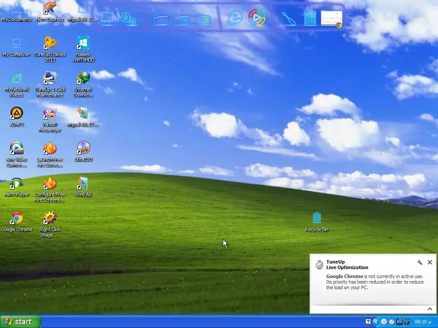Launch TuneUp Utilities 2013 shortcut

[x=50, y=50]
